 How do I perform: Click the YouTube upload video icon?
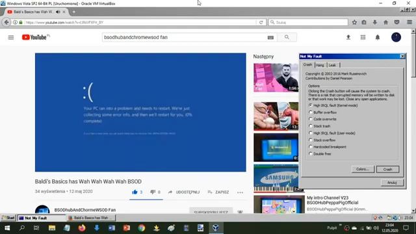348,38
